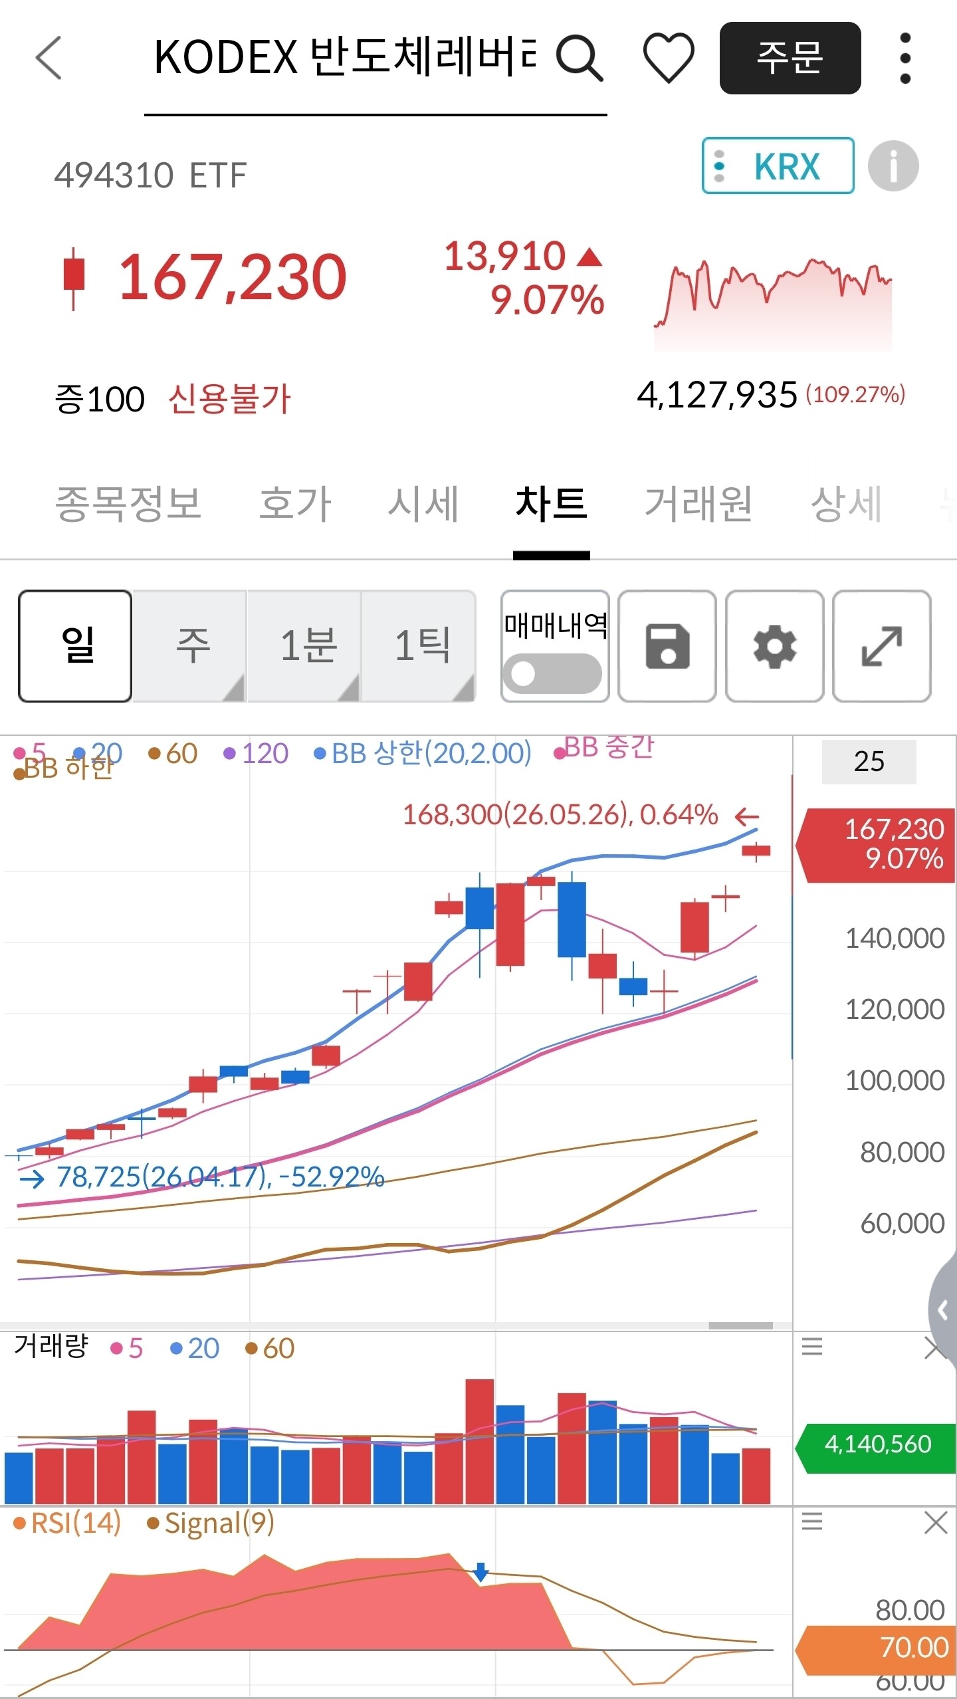The image size is (957, 1699).
Task: Save chart with floppy disk icon
Action: click(667, 646)
